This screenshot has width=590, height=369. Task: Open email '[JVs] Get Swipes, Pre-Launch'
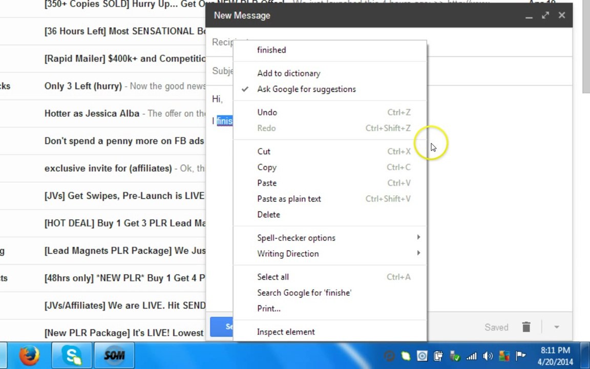(x=102, y=196)
